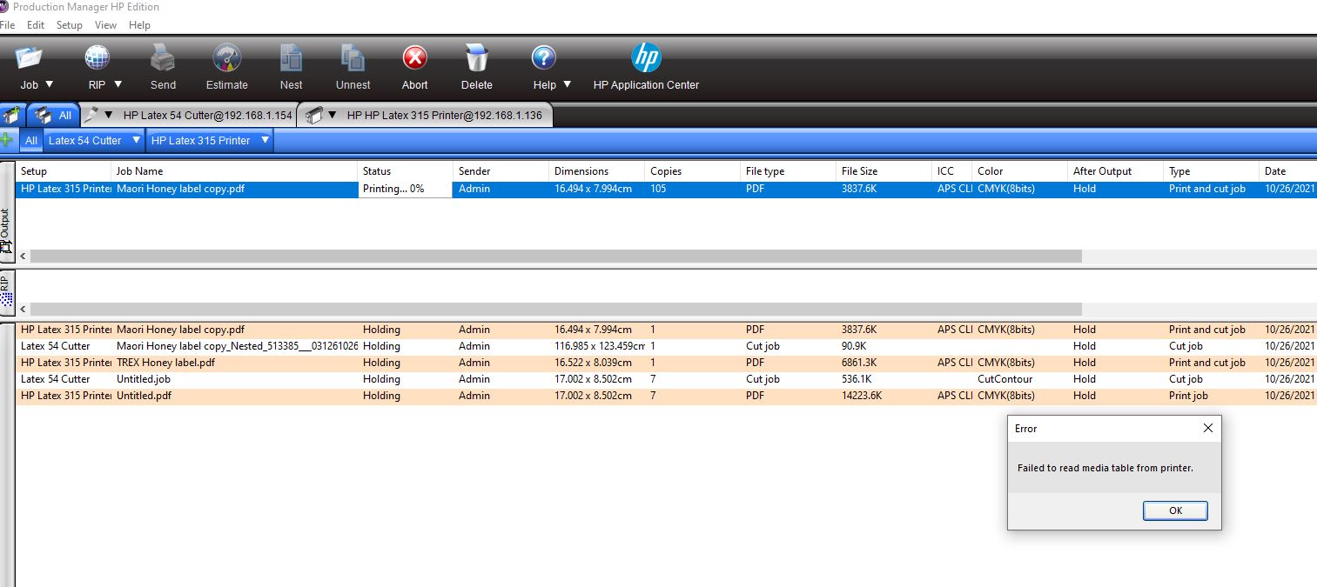Image resolution: width=1317 pixels, height=587 pixels.
Task: Sort by Sender column header
Action: (501, 171)
